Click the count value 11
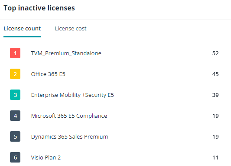The width and height of the screenshot is (231, 166). tap(215, 158)
